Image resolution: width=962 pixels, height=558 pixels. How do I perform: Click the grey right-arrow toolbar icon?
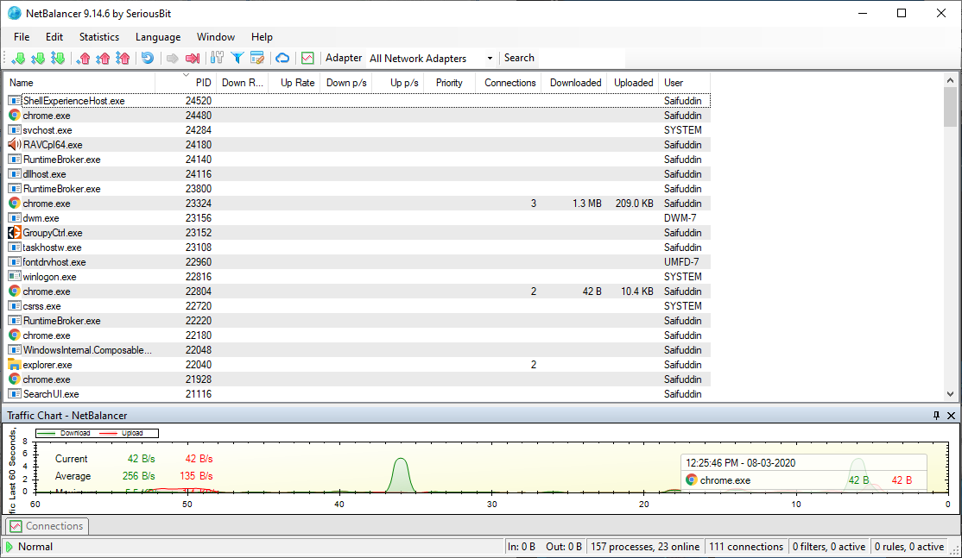pos(173,58)
